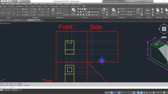Open the object color dropdown swatch
This screenshot has height=94, width=168.
pos(128,9)
